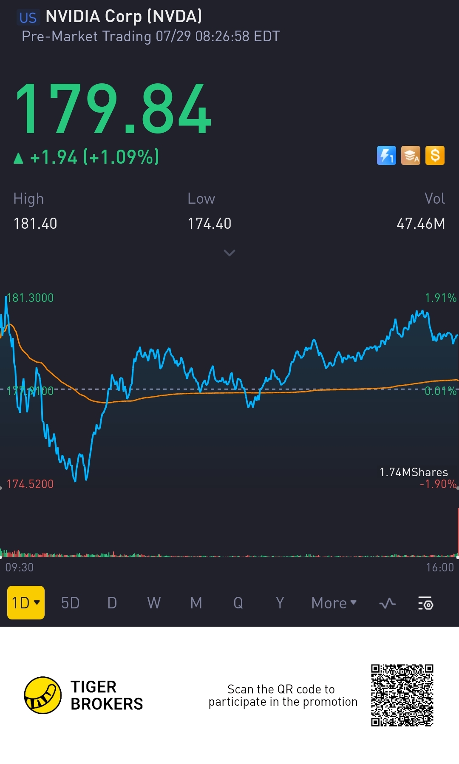Switch to the M monthly chart tab
This screenshot has height=764, width=459.
196,603
